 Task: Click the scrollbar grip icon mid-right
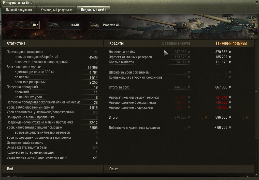point(256,91)
